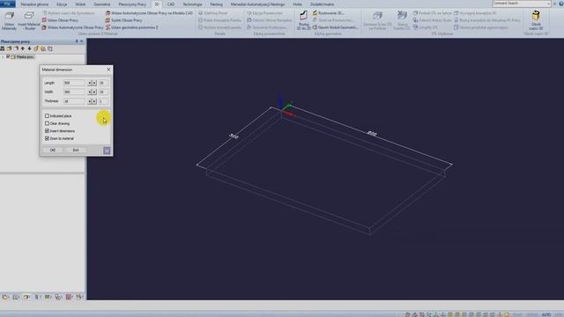The image size is (564, 317).
Task: Toggle the Płaska work plane checkbox
Action: (8, 56)
